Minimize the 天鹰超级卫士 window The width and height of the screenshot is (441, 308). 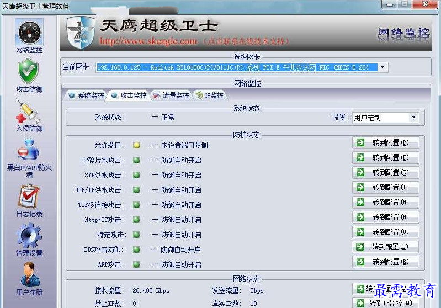pos(390,4)
